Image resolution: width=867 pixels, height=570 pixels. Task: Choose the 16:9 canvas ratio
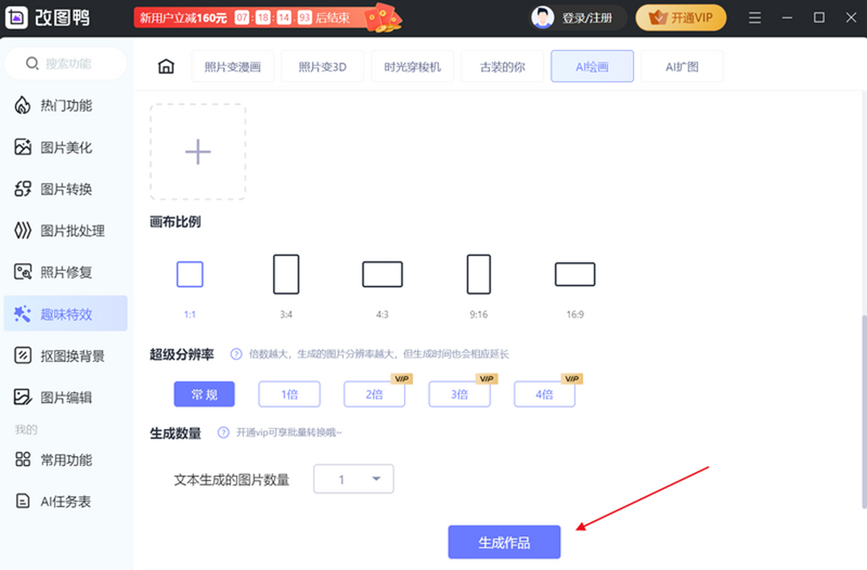(574, 274)
